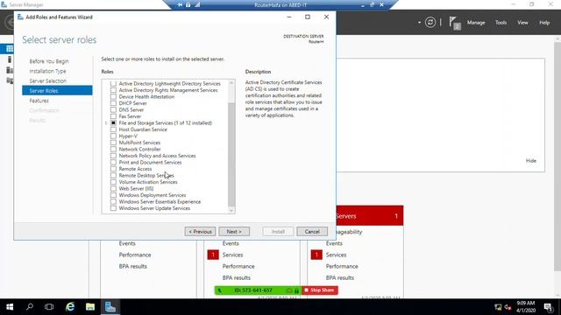Click the All Servers icon in sidebar
The width and height of the screenshot is (561, 315).
pos(10,70)
